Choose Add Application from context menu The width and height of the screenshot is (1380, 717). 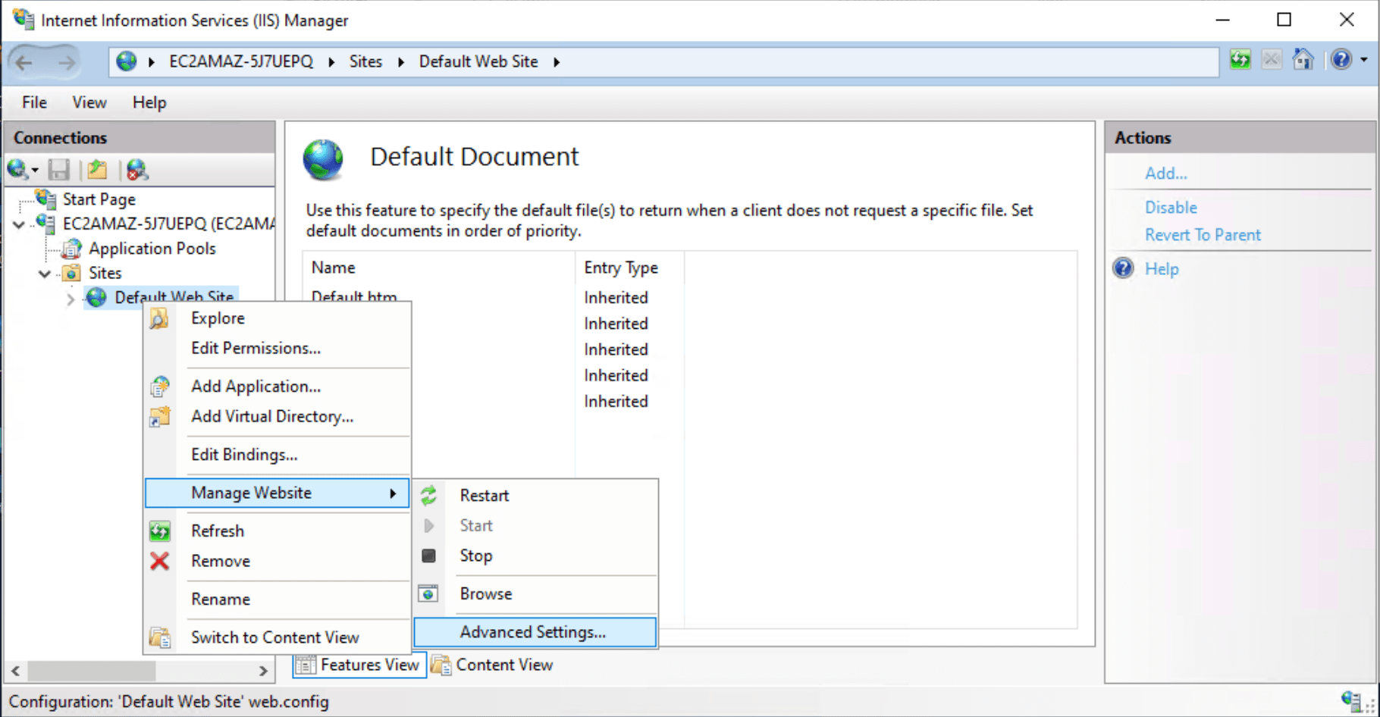(x=278, y=387)
